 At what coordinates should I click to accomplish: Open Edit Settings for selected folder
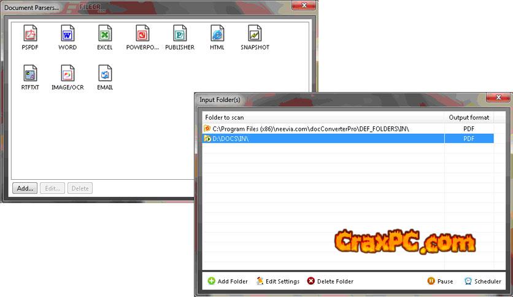point(278,281)
